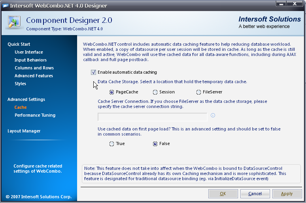The width and height of the screenshot is (306, 203).
Task: Open Performance Tuning page
Action: click(35, 115)
